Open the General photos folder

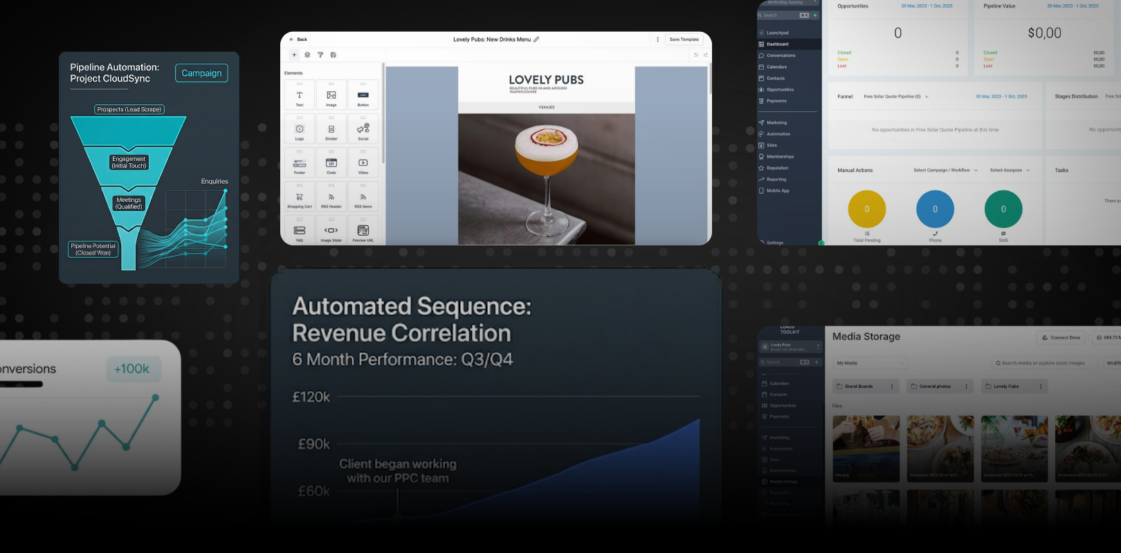[940, 386]
